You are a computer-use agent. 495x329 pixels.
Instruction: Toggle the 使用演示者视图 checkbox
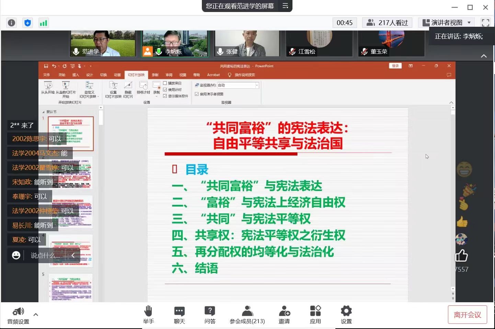197,94
